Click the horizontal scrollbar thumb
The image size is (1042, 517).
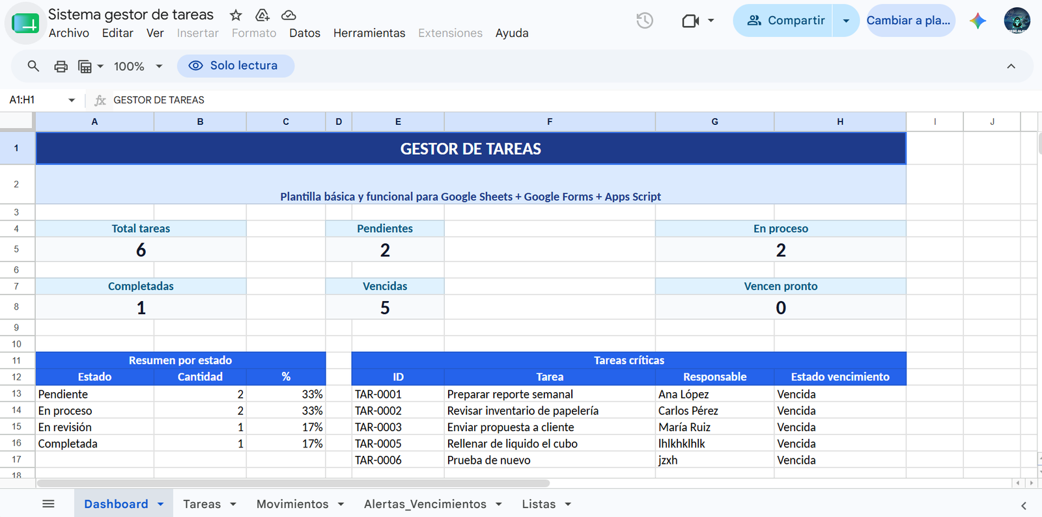tap(293, 483)
